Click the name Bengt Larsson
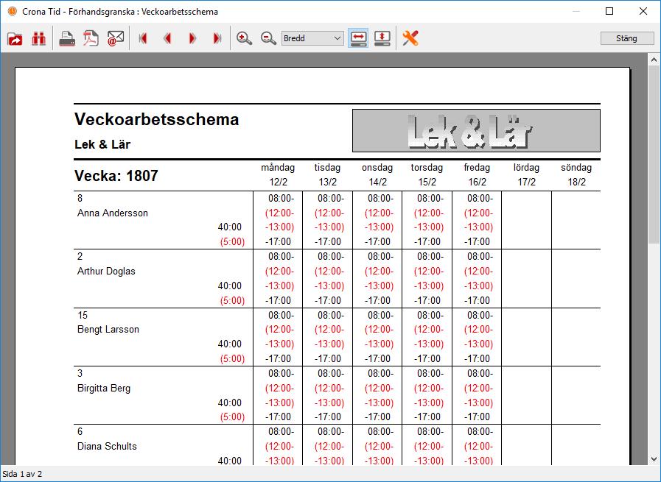The image size is (661, 482). click(108, 329)
